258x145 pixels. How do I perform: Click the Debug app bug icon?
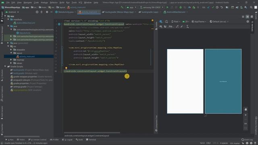[x=181, y=7]
